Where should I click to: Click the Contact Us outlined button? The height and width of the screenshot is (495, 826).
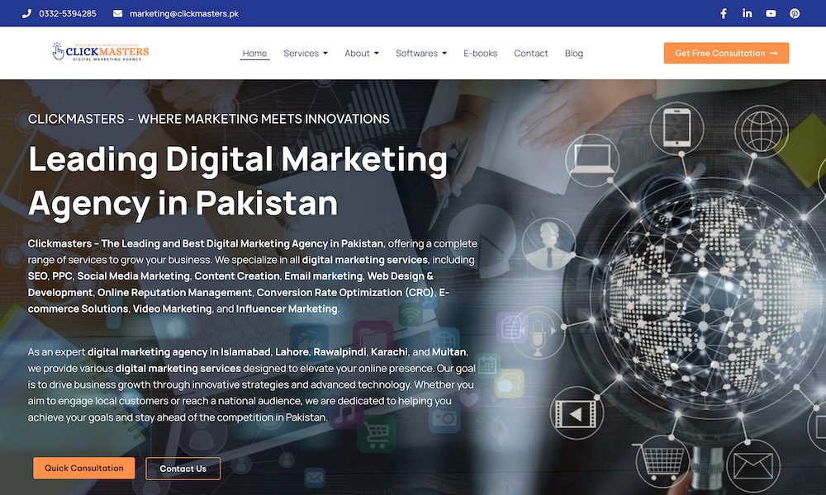(x=183, y=469)
